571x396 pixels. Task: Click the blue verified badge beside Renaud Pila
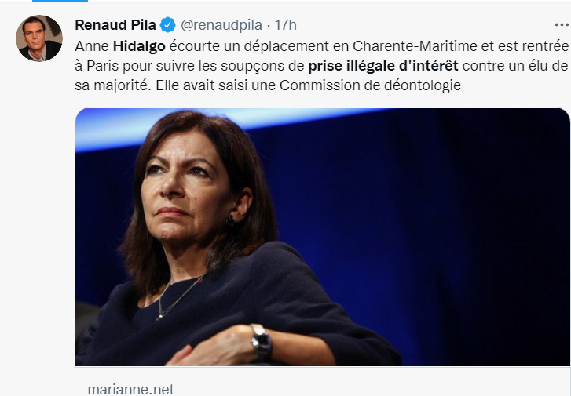coord(168,25)
